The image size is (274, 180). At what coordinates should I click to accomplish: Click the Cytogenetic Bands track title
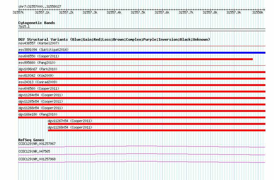tap(37, 23)
